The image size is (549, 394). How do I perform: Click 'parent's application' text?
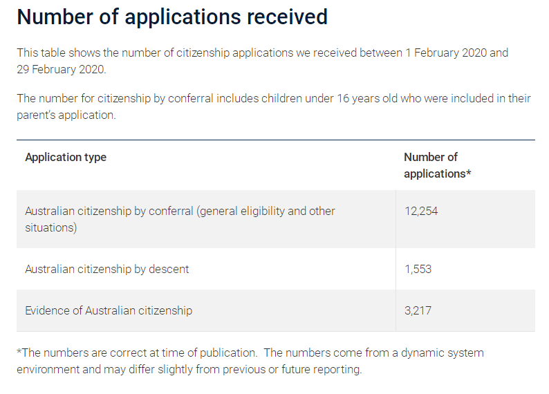66,115
